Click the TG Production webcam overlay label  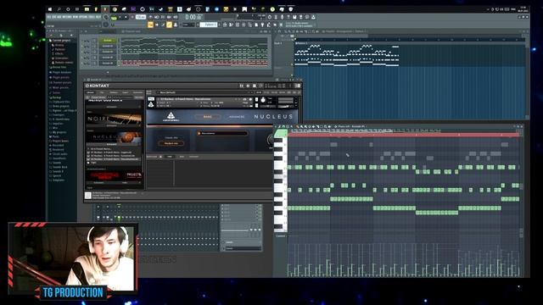point(73,292)
